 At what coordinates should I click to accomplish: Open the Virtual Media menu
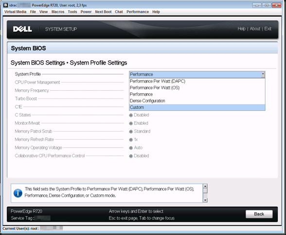(x=16, y=12)
